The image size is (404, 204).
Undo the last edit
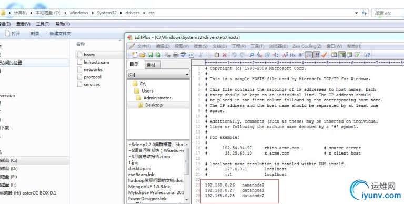click(x=234, y=55)
